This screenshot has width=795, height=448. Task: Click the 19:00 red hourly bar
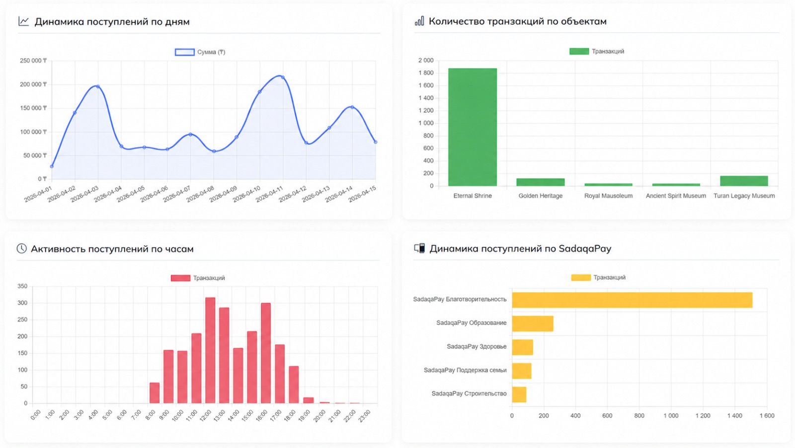pos(308,400)
